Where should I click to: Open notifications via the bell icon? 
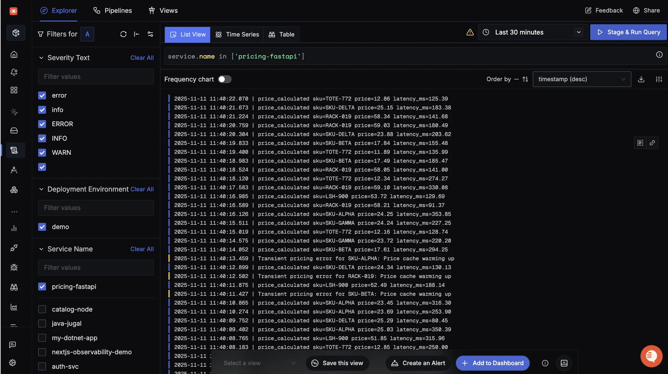(14, 72)
